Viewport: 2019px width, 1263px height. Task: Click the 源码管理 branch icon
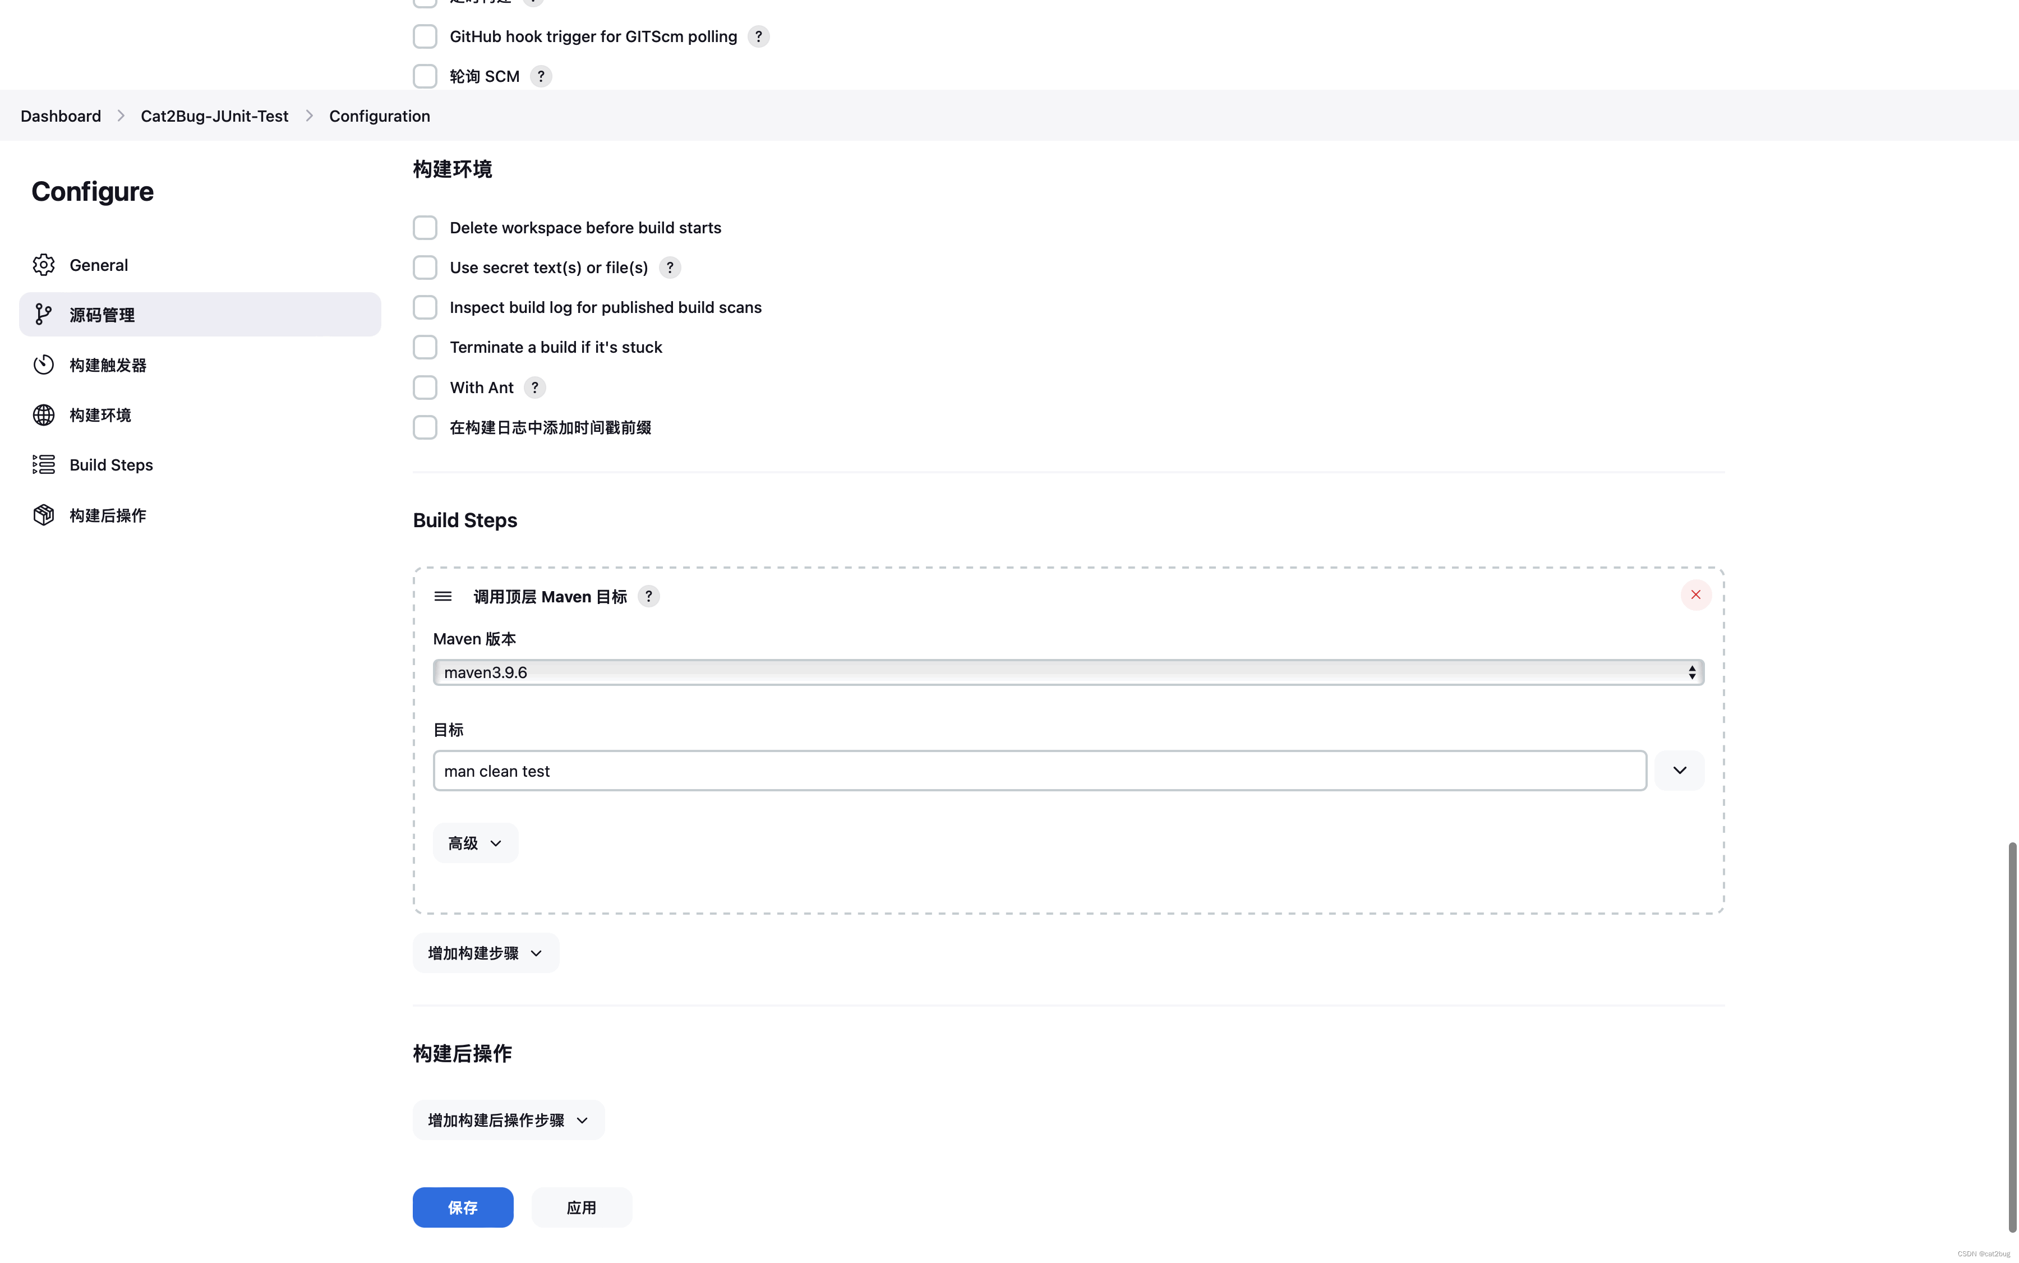click(x=43, y=314)
